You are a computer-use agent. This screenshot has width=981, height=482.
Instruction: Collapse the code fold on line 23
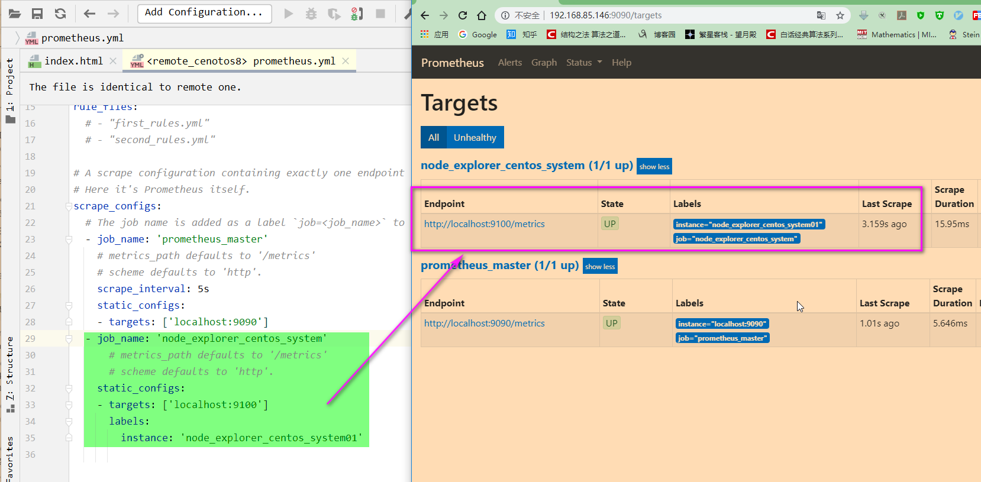click(69, 239)
